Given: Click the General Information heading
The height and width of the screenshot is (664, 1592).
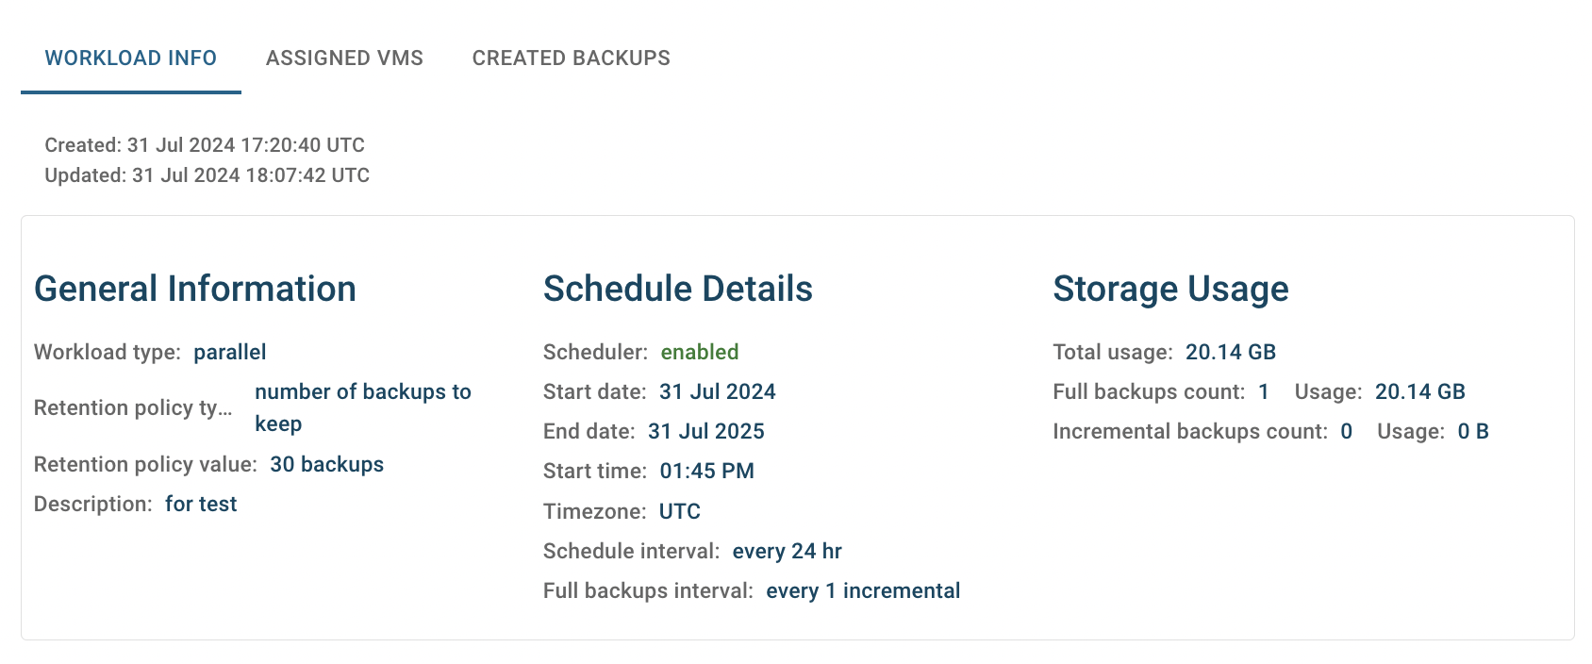Looking at the screenshot, I should click(x=195, y=289).
